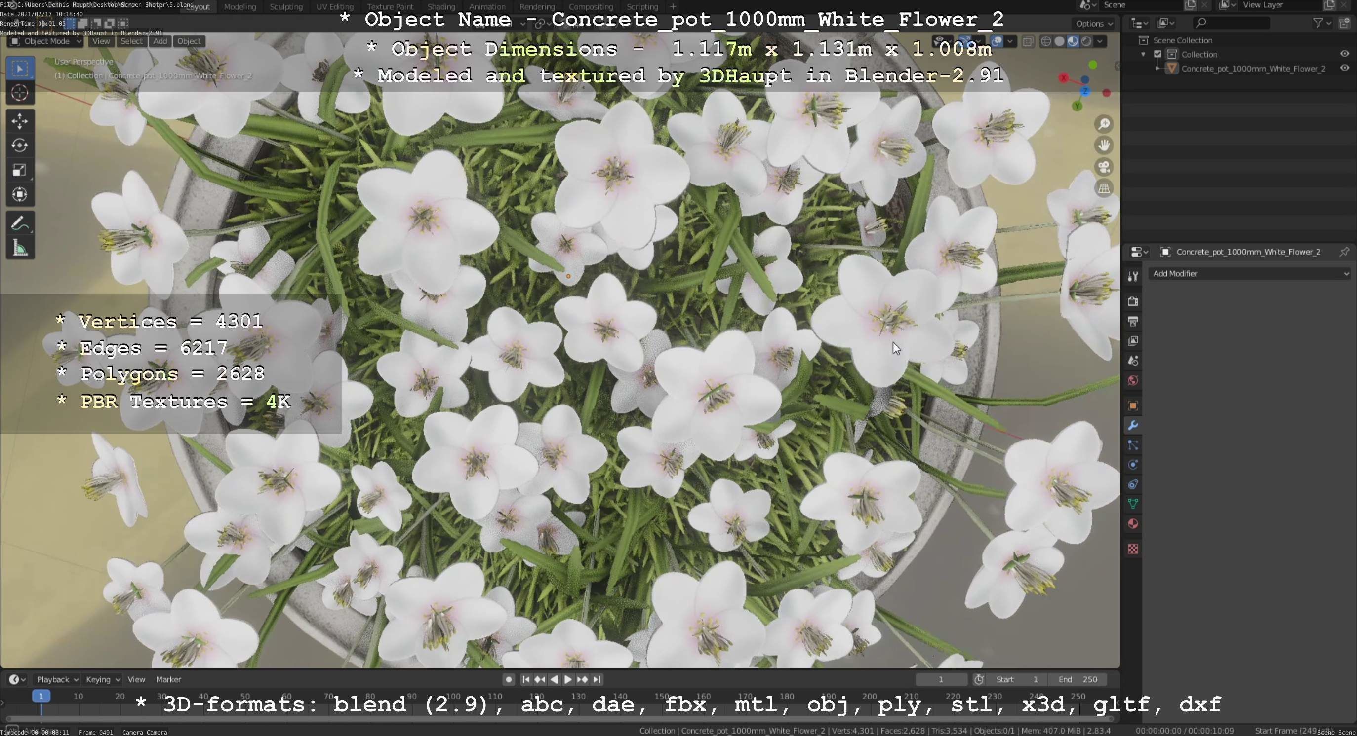Select the Move tool in toolbar
Screen dimensions: 1357x736
pos(19,121)
